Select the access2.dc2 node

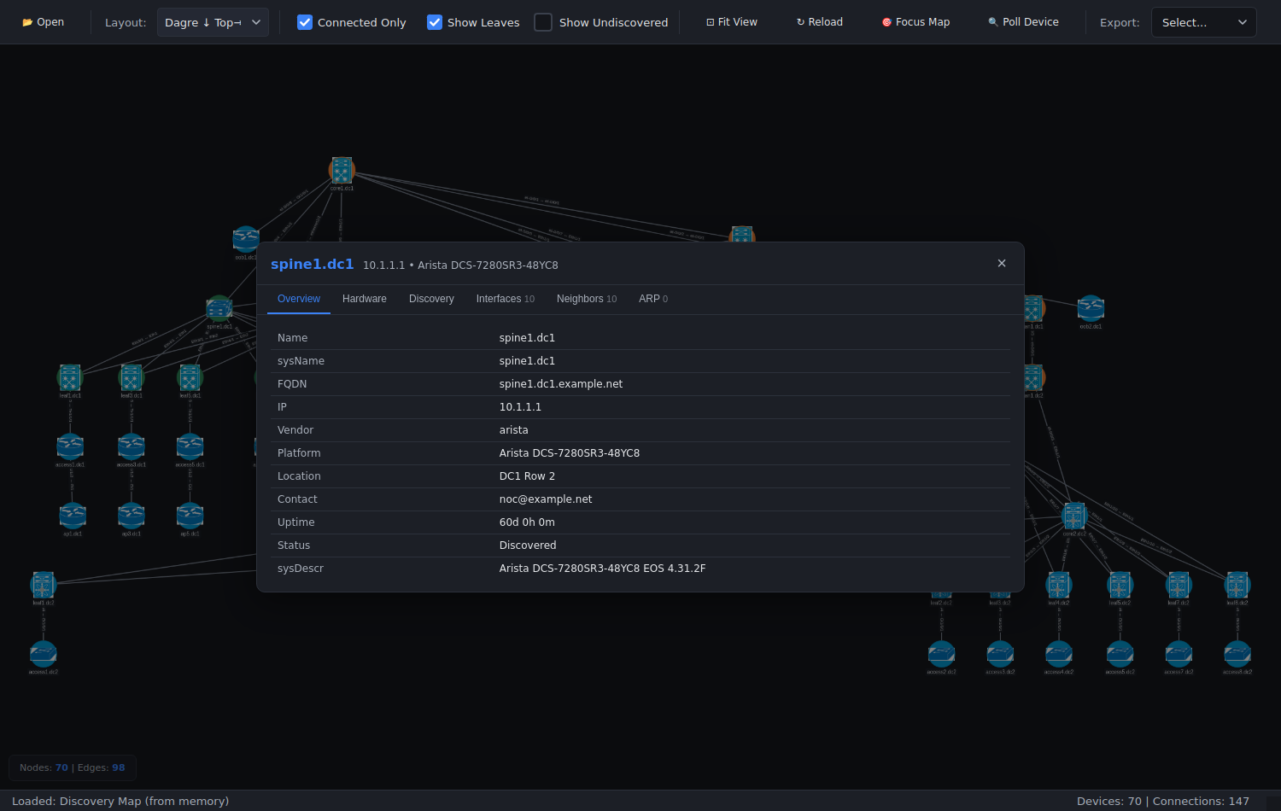point(941,654)
